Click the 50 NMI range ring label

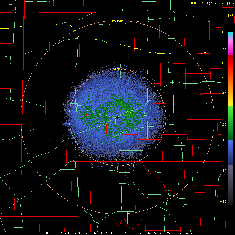pyautogui.click(x=118, y=69)
